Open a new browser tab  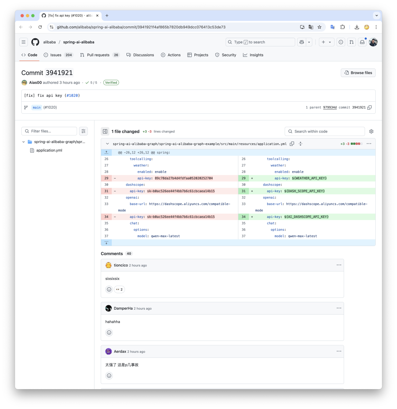(x=107, y=15)
